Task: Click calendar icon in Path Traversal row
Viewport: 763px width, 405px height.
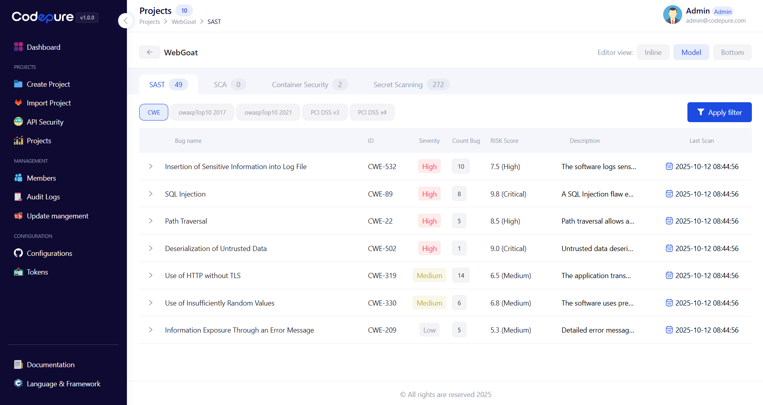Action: [x=669, y=221]
